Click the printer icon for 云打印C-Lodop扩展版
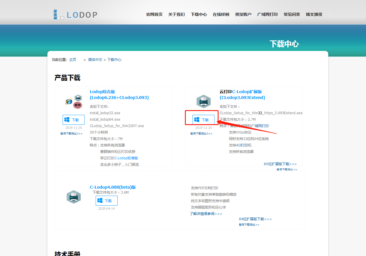The image size is (366, 256). click(x=203, y=101)
